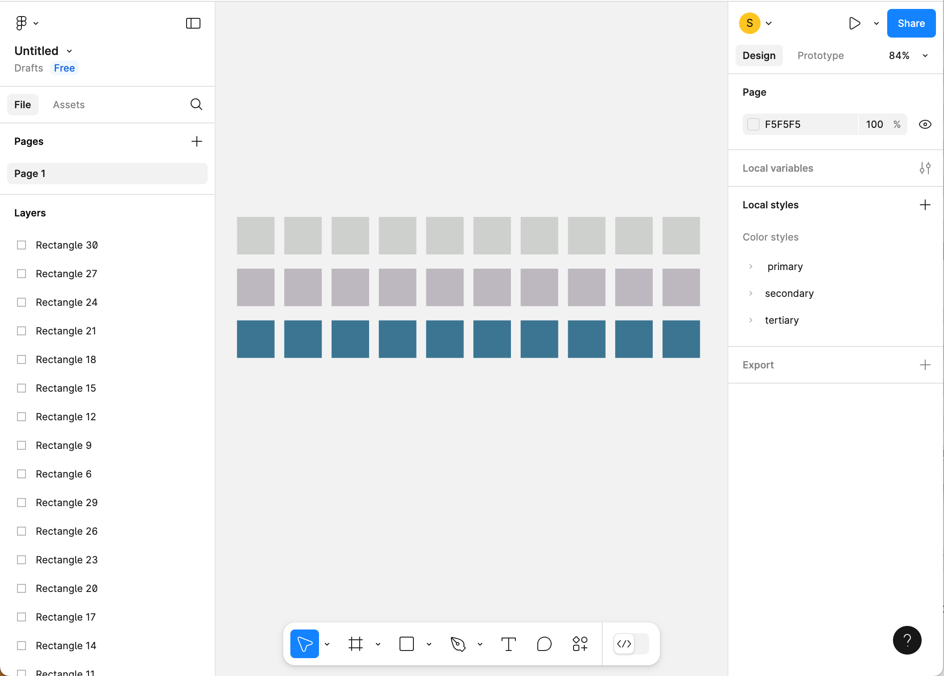
Task: Open local variables settings icon
Action: pyautogui.click(x=925, y=168)
